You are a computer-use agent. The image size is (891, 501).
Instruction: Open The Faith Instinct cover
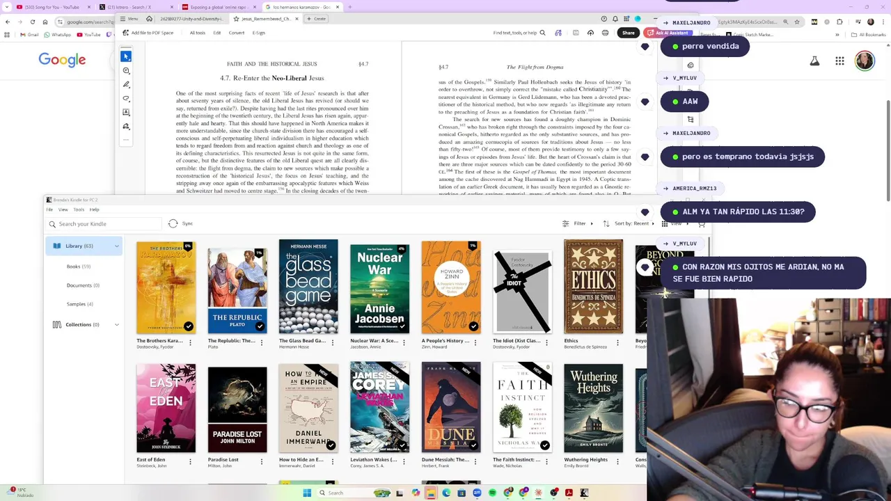click(522, 407)
